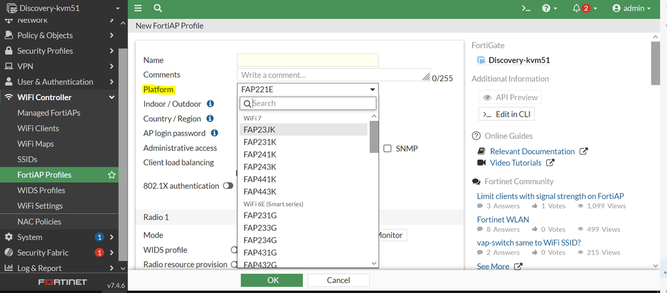667x293 pixels.
Task: Open the WiFi Clients menu item
Action: pyautogui.click(x=38, y=128)
